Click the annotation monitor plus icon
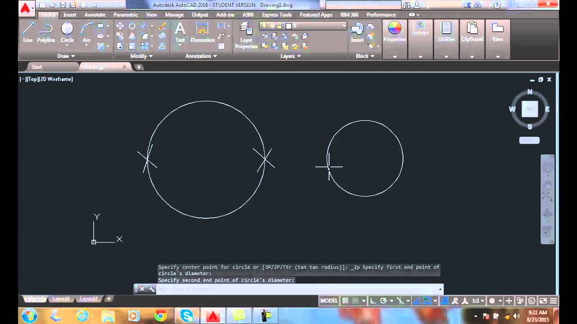The image size is (577, 324). coord(509,301)
